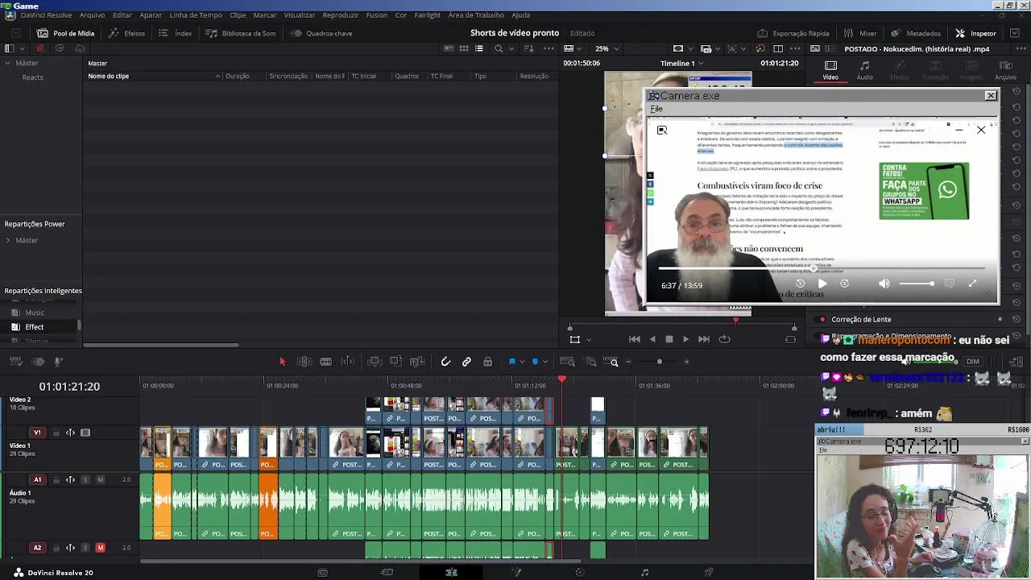Open the Área de Trabalho menu

476,15
